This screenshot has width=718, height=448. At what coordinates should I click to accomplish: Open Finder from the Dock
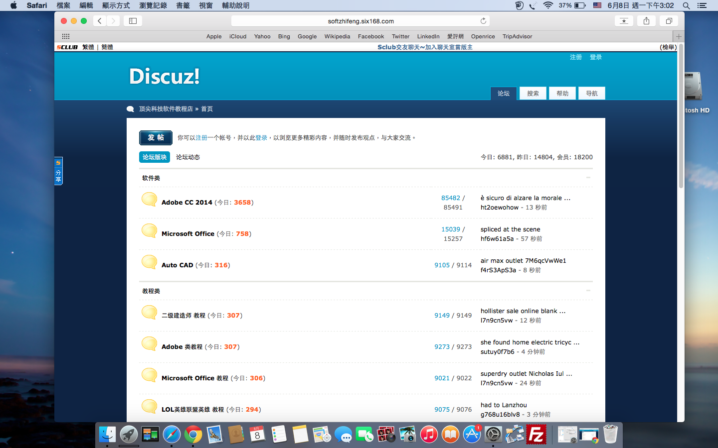(107, 435)
